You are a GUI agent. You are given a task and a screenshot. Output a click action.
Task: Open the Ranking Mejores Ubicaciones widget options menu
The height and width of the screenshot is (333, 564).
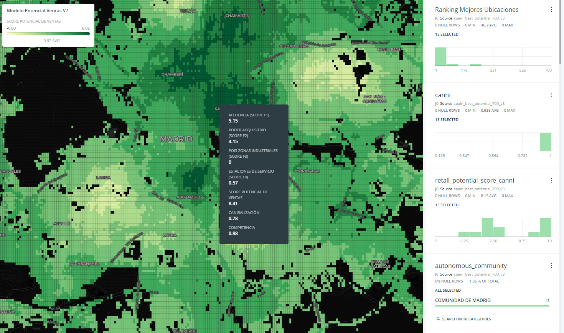[x=551, y=10]
